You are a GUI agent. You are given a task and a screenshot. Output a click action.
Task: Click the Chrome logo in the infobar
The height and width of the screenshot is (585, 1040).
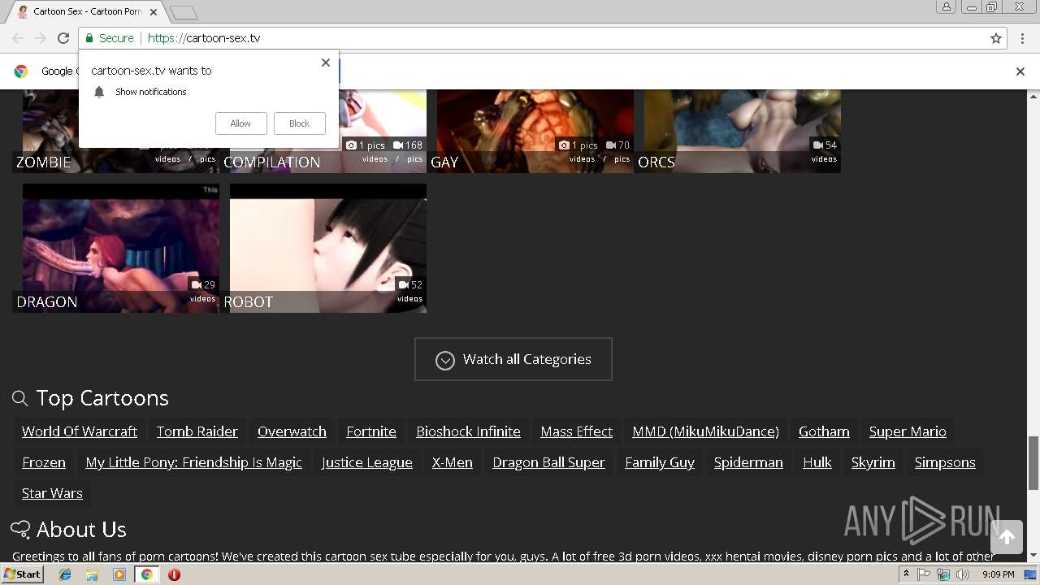coord(21,71)
